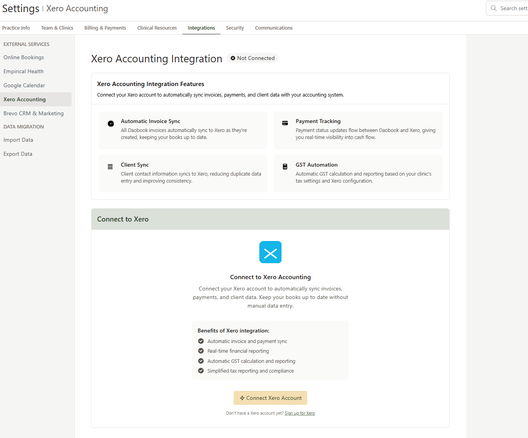Viewport: 528px width, 438px height.
Task: Click the GST Automation calculator icon
Action: 285,167
